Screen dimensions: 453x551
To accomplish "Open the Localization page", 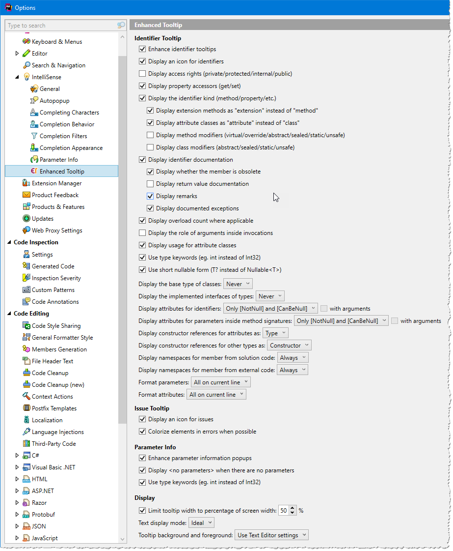I will click(x=47, y=420).
